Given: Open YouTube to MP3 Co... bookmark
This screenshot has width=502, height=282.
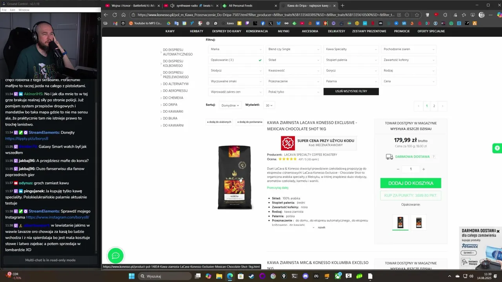Looking at the screenshot, I should (x=145, y=23).
